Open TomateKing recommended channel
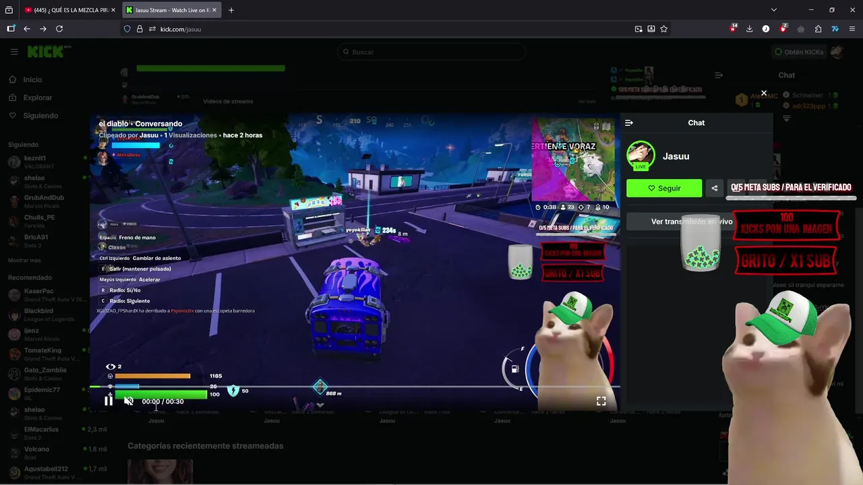Viewport: 863px width, 485px height. pos(45,354)
